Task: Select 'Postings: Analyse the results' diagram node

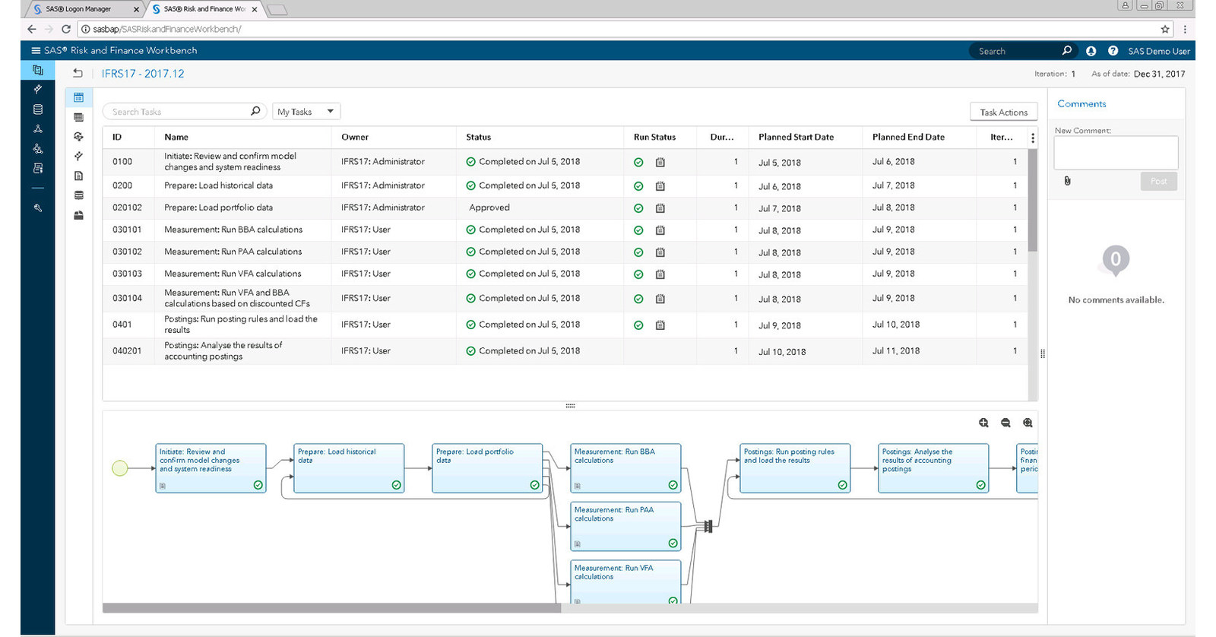Action: (933, 468)
